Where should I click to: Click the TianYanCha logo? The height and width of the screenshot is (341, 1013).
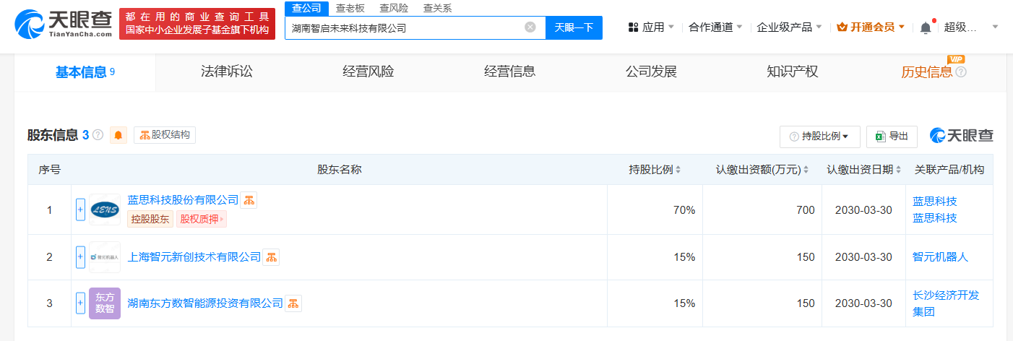(64, 24)
